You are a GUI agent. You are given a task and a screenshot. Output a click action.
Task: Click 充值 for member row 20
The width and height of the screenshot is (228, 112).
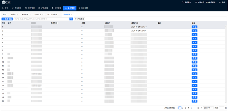pos(194,101)
